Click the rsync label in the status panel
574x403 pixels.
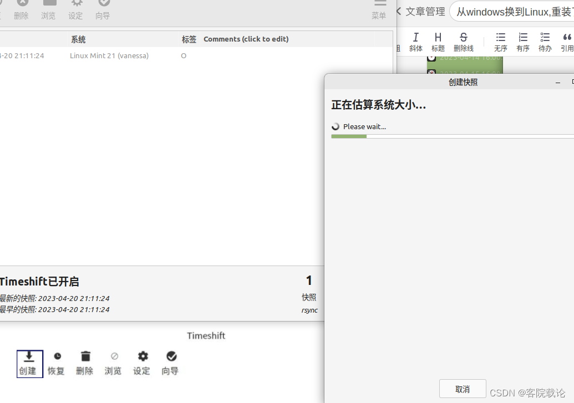point(309,310)
